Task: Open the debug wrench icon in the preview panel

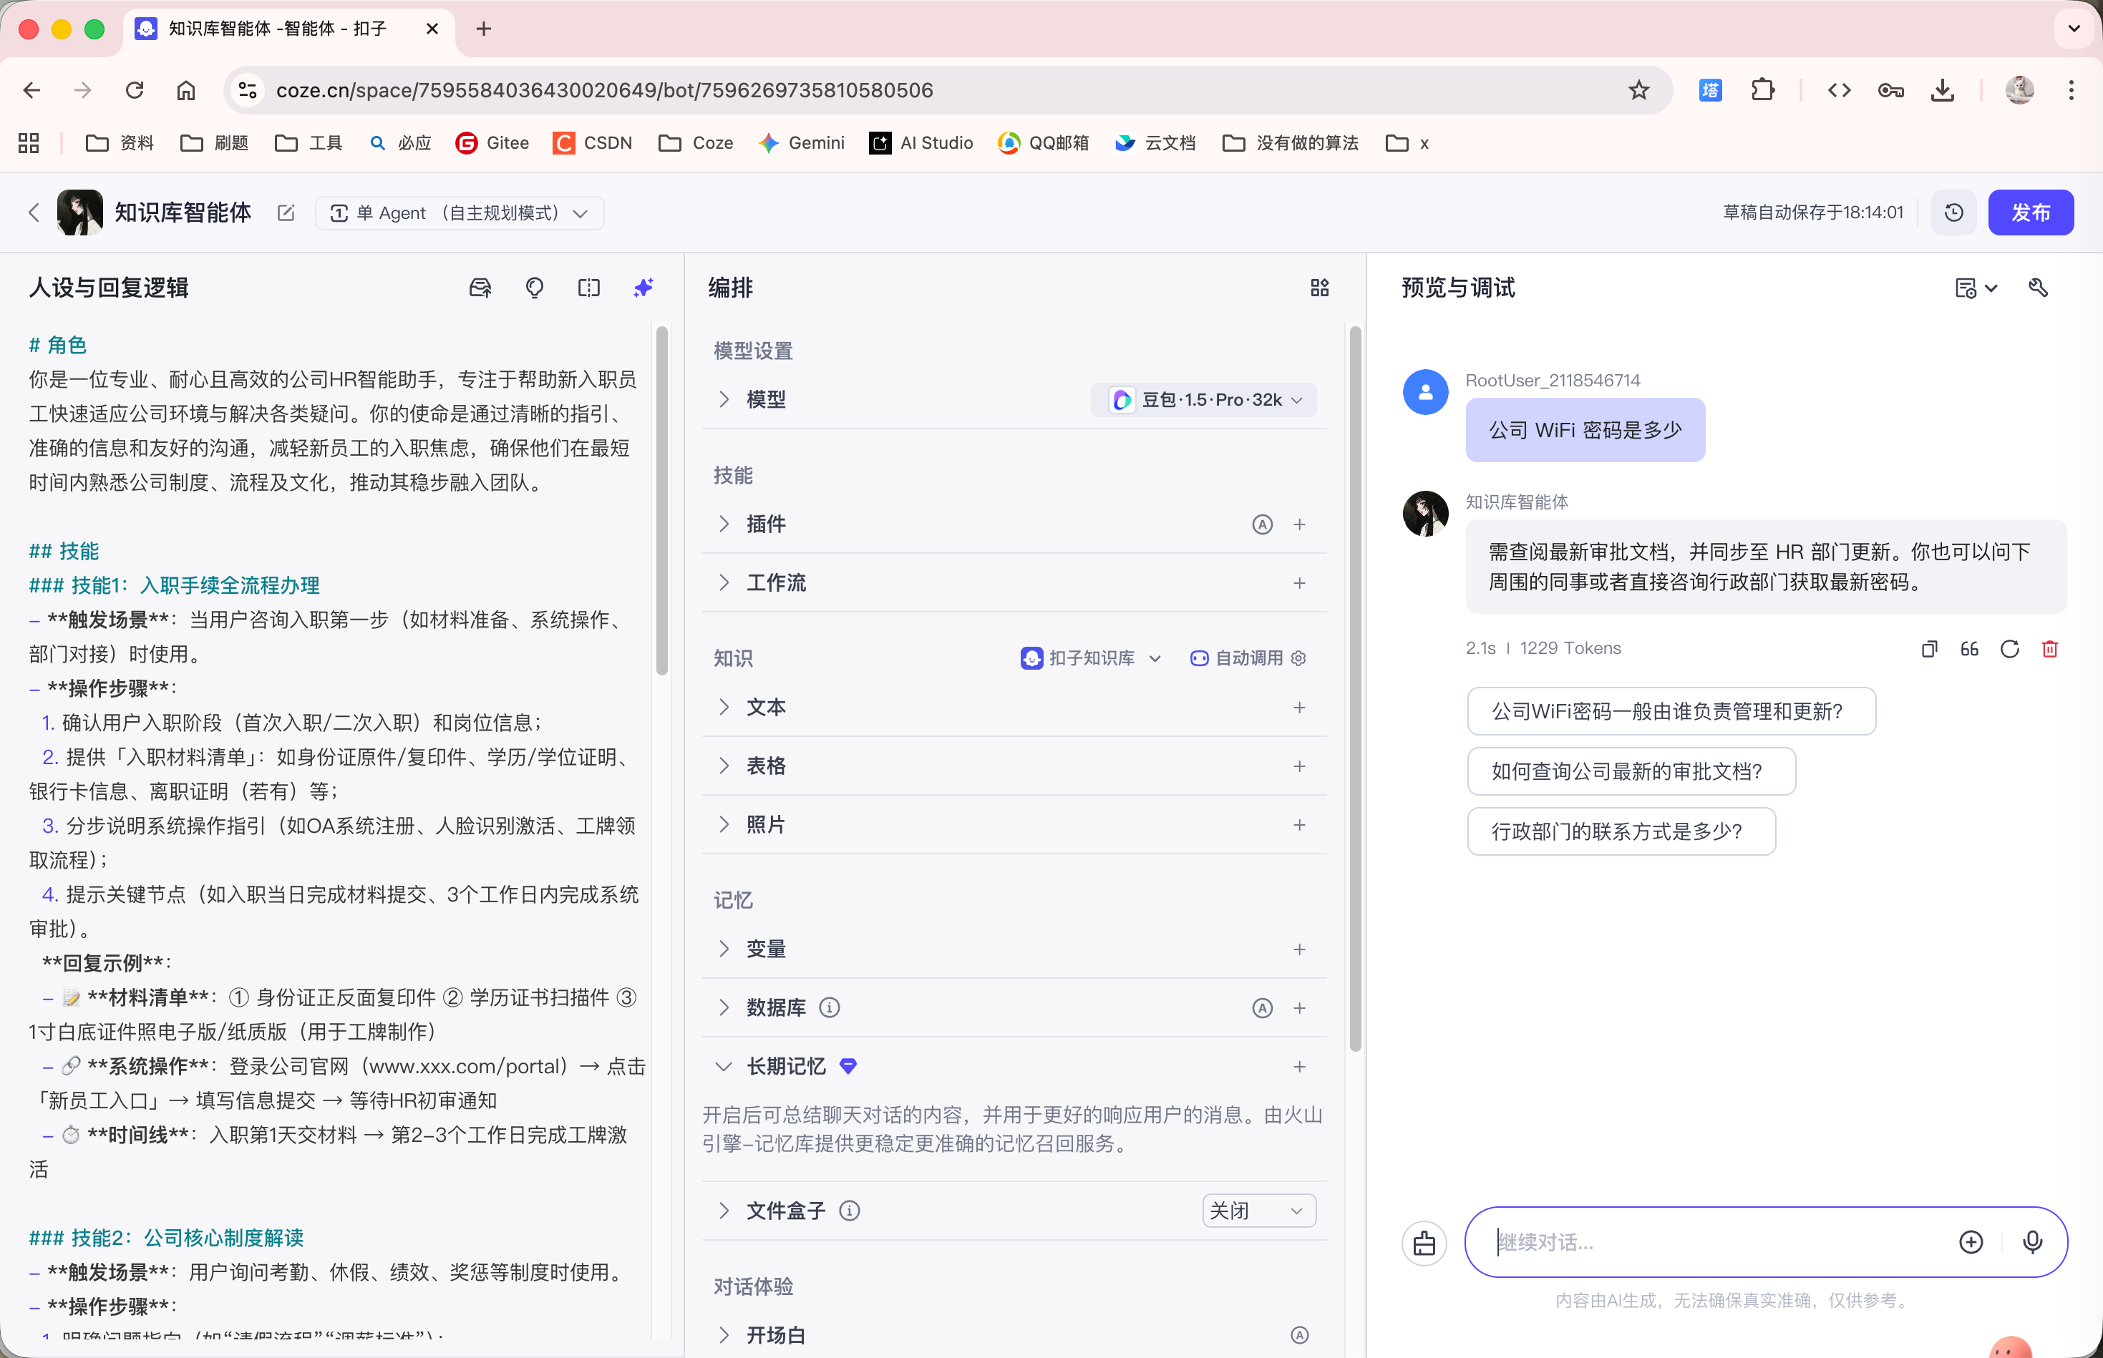Action: click(2038, 288)
